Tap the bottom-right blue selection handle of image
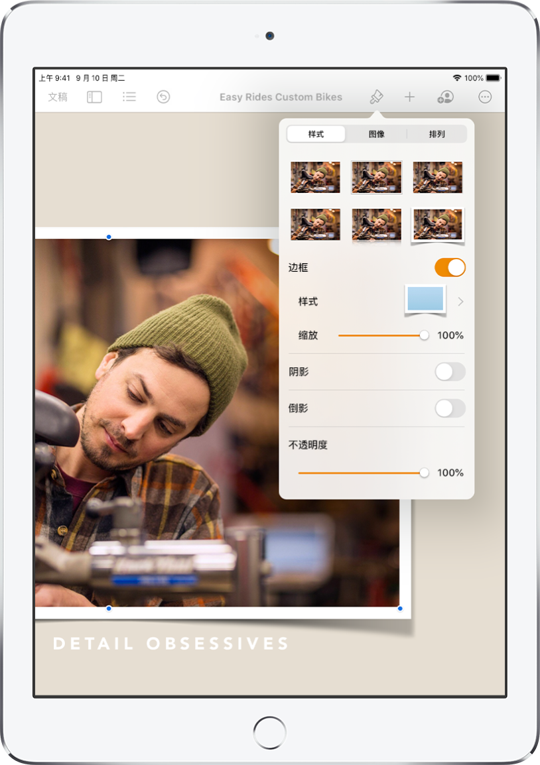540x765 pixels. tap(400, 609)
